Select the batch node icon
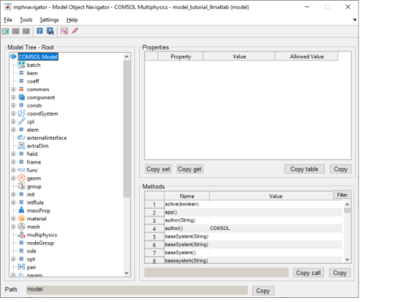This screenshot has width=408, height=302. pyautogui.click(x=22, y=65)
